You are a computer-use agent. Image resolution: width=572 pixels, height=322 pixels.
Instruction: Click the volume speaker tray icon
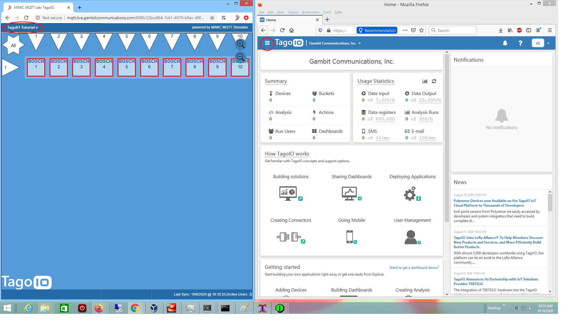(x=530, y=308)
